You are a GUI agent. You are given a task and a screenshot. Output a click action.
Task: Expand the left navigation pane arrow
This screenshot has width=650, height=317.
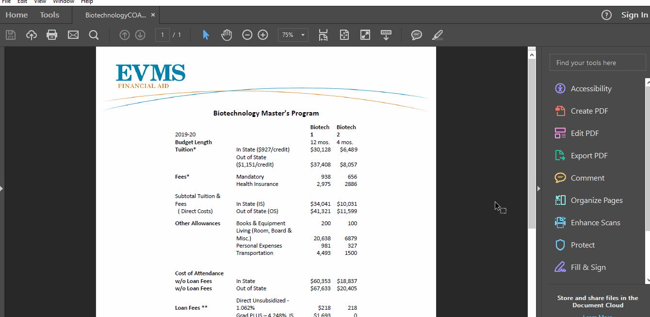tap(2, 188)
